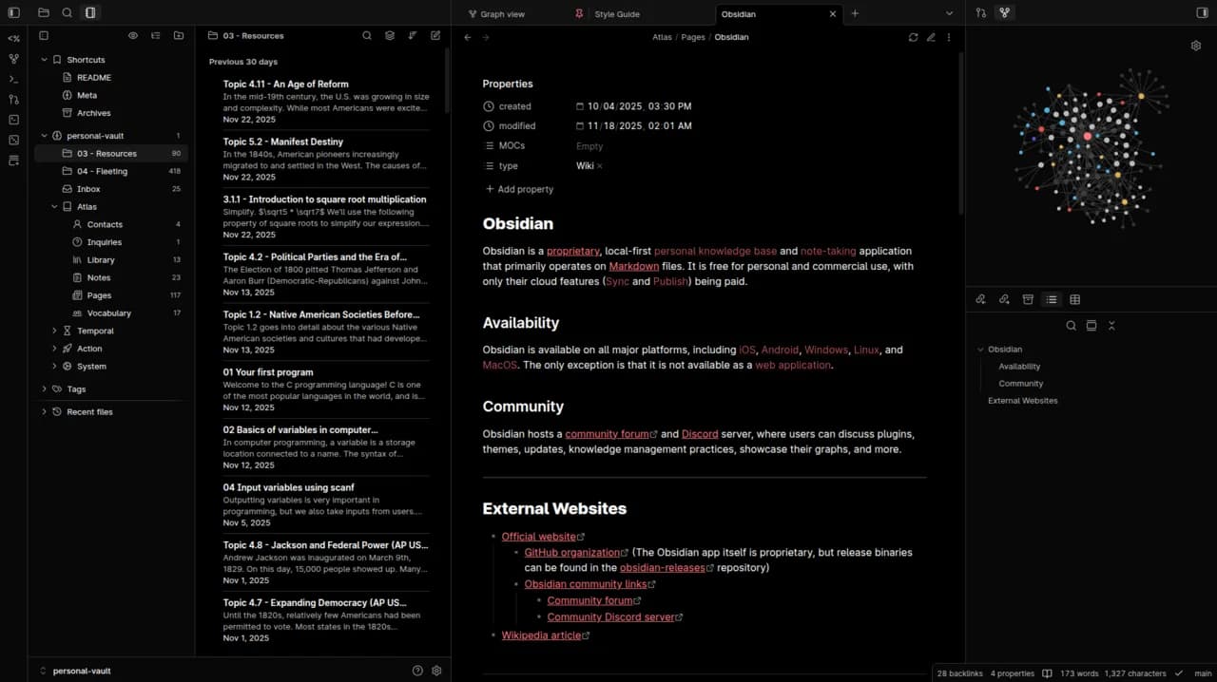Screen dimensions: 1217x682
Task: Click 'Add property' button
Action: (519, 189)
